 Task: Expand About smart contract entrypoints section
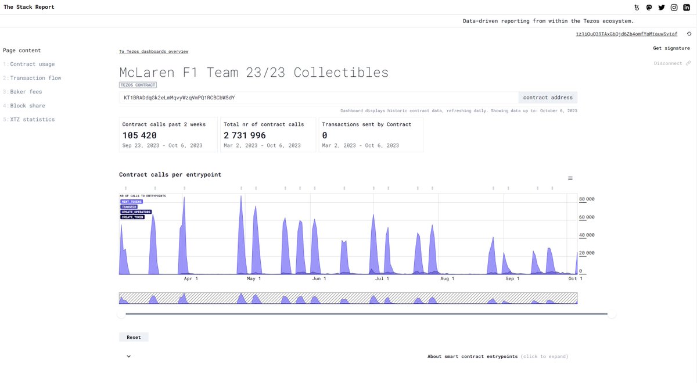pos(498,356)
